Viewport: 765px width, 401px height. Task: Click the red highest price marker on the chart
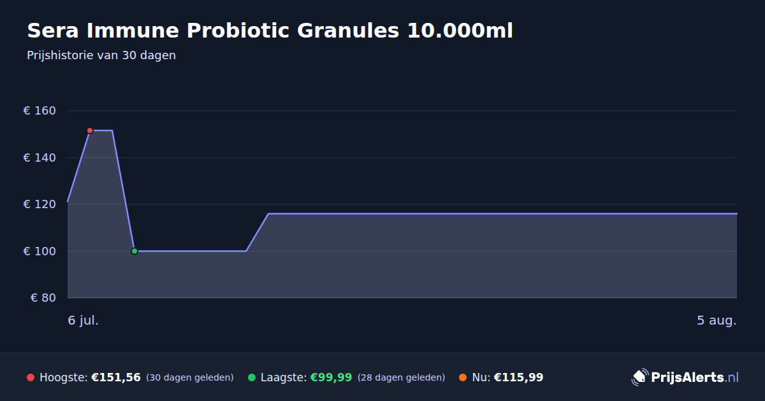(90, 130)
